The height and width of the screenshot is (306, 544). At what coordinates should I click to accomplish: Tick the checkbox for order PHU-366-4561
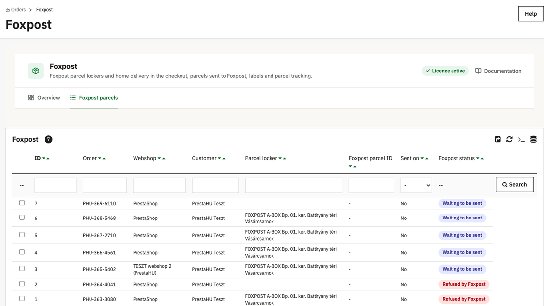click(22, 252)
